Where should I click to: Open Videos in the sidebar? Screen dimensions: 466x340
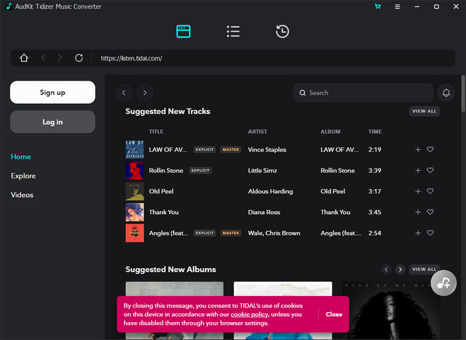22,195
